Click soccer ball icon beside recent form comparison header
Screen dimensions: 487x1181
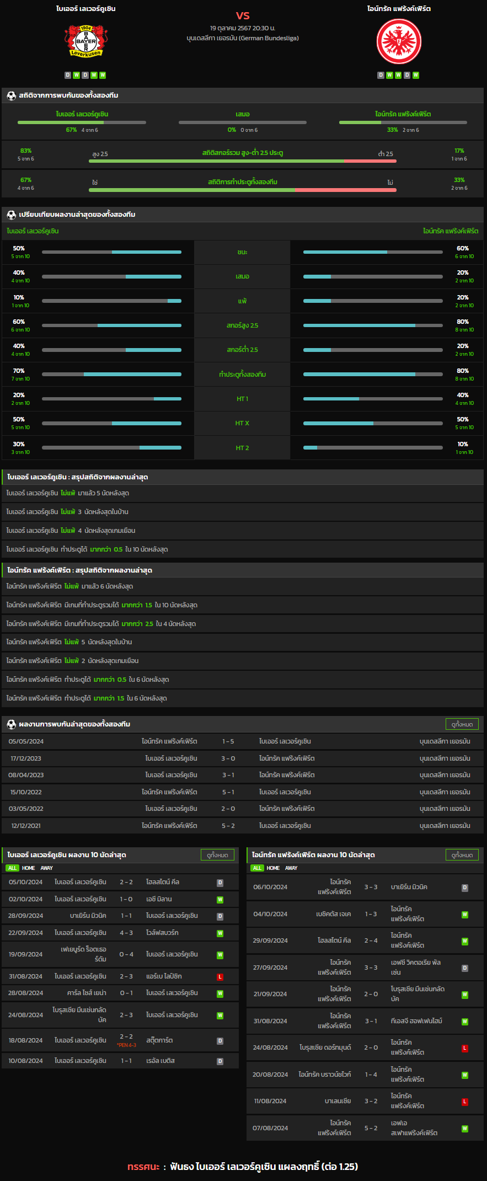[x=11, y=215]
